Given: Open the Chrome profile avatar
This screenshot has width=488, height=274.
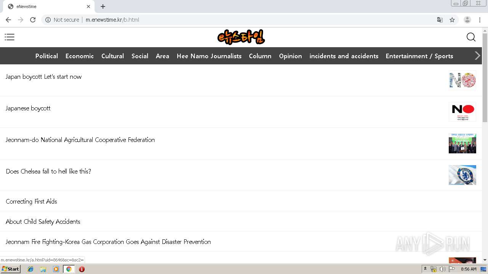Looking at the screenshot, I should click(467, 20).
